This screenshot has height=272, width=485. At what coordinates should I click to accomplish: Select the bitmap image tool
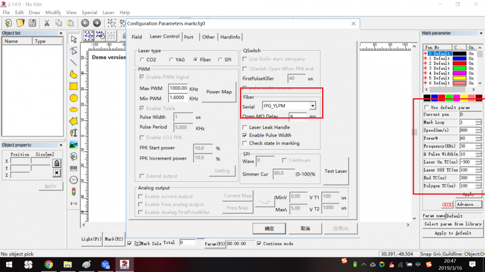[x=73, y=145]
